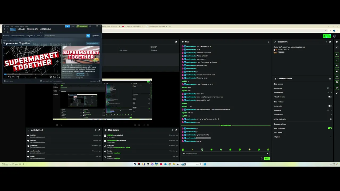This screenshot has width=340, height=191.
Task: Pop out the Chat panel
Action: coord(268,42)
